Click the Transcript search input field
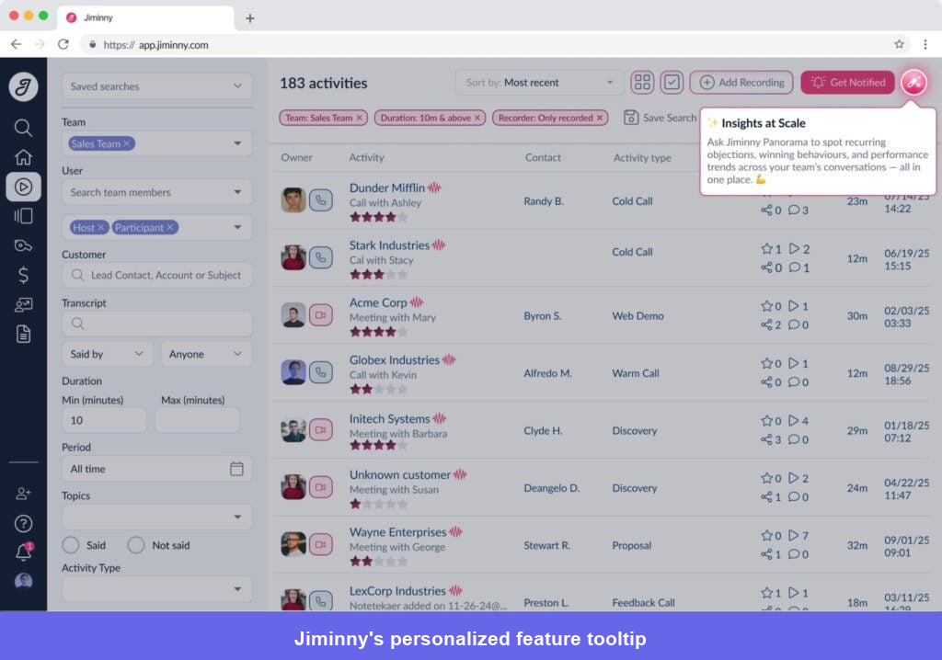This screenshot has width=942, height=660. coord(157,324)
